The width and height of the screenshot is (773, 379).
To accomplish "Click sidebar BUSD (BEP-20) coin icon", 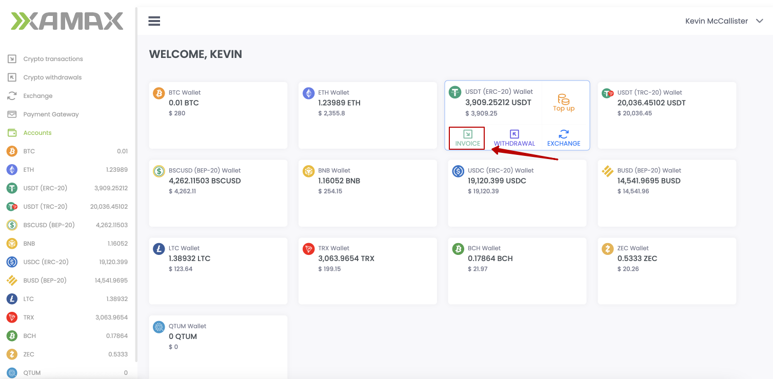I will coord(12,281).
